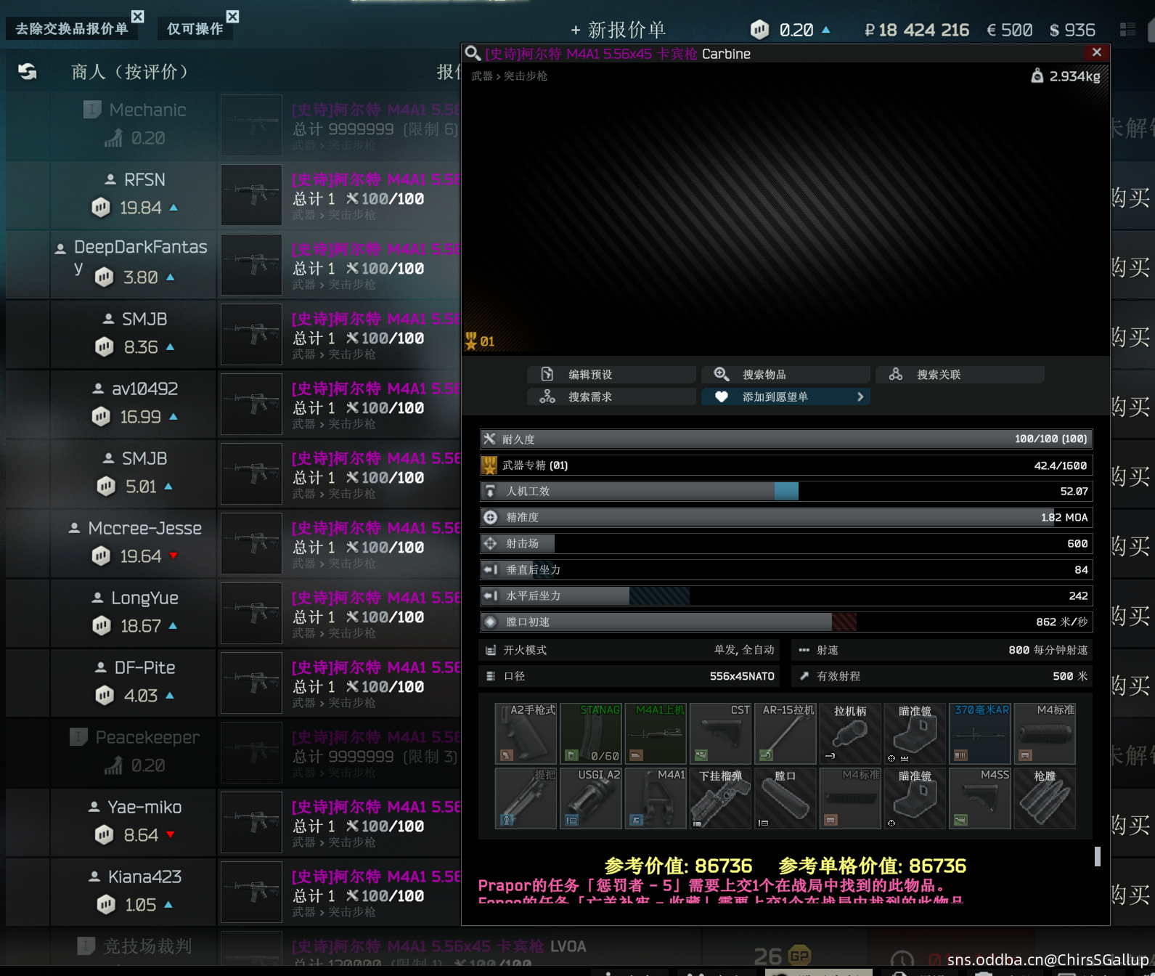
Task: Click the 搜索物品 button
Action: pyautogui.click(x=785, y=374)
